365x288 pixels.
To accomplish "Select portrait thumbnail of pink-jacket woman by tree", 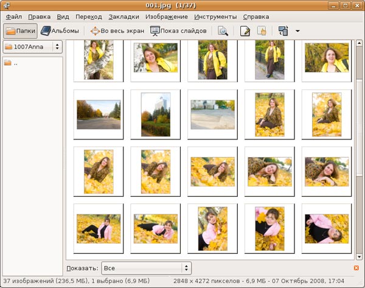I will (x=212, y=228).
